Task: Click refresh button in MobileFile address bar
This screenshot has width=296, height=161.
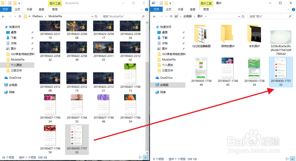Action: click(96, 16)
